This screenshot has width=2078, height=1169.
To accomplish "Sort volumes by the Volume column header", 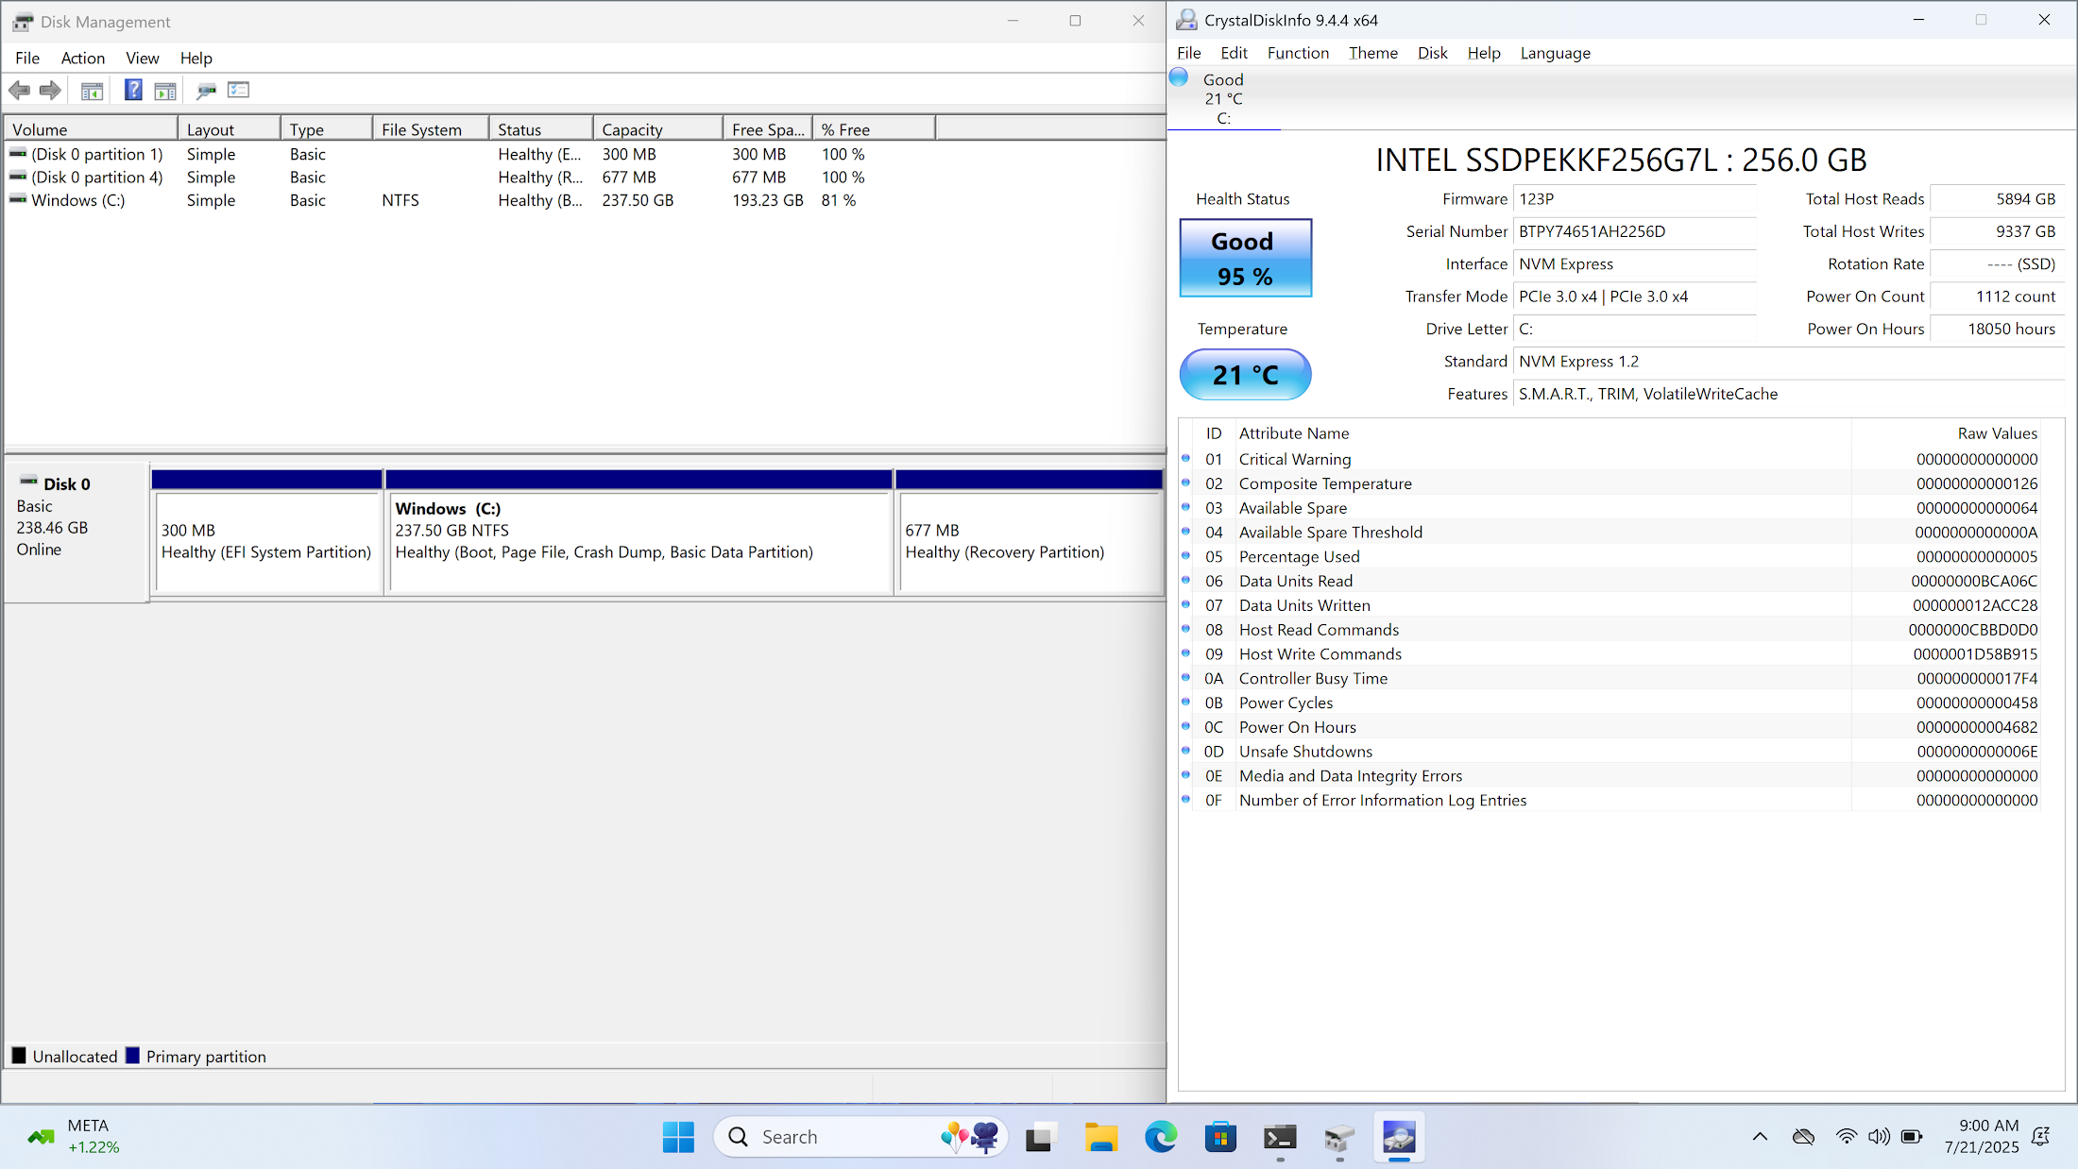I will [x=91, y=129].
